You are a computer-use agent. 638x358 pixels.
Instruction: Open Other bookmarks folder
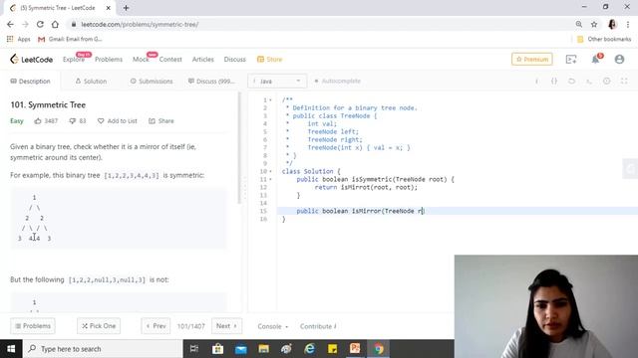tap(604, 39)
